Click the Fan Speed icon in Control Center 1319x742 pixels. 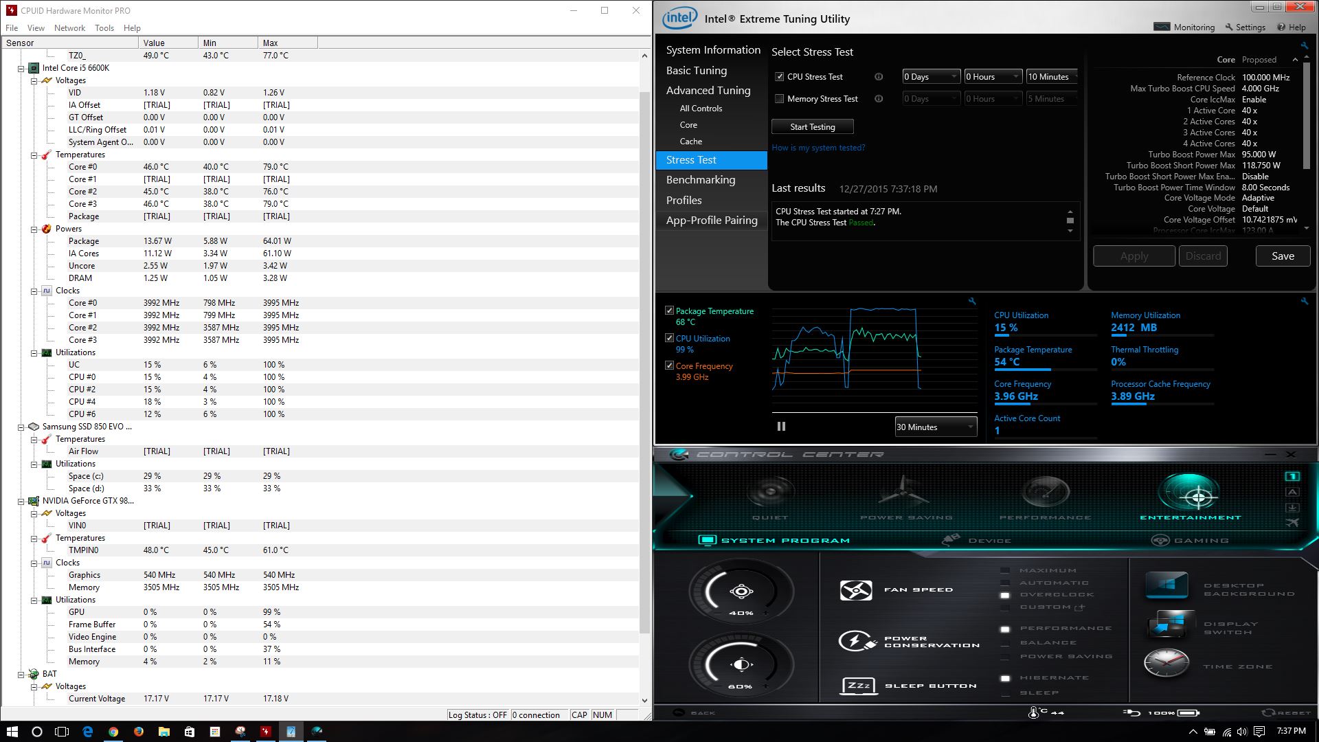pos(856,590)
